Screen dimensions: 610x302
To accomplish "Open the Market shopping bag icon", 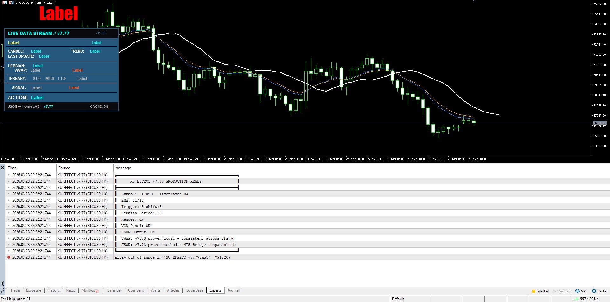I will point(534,291).
